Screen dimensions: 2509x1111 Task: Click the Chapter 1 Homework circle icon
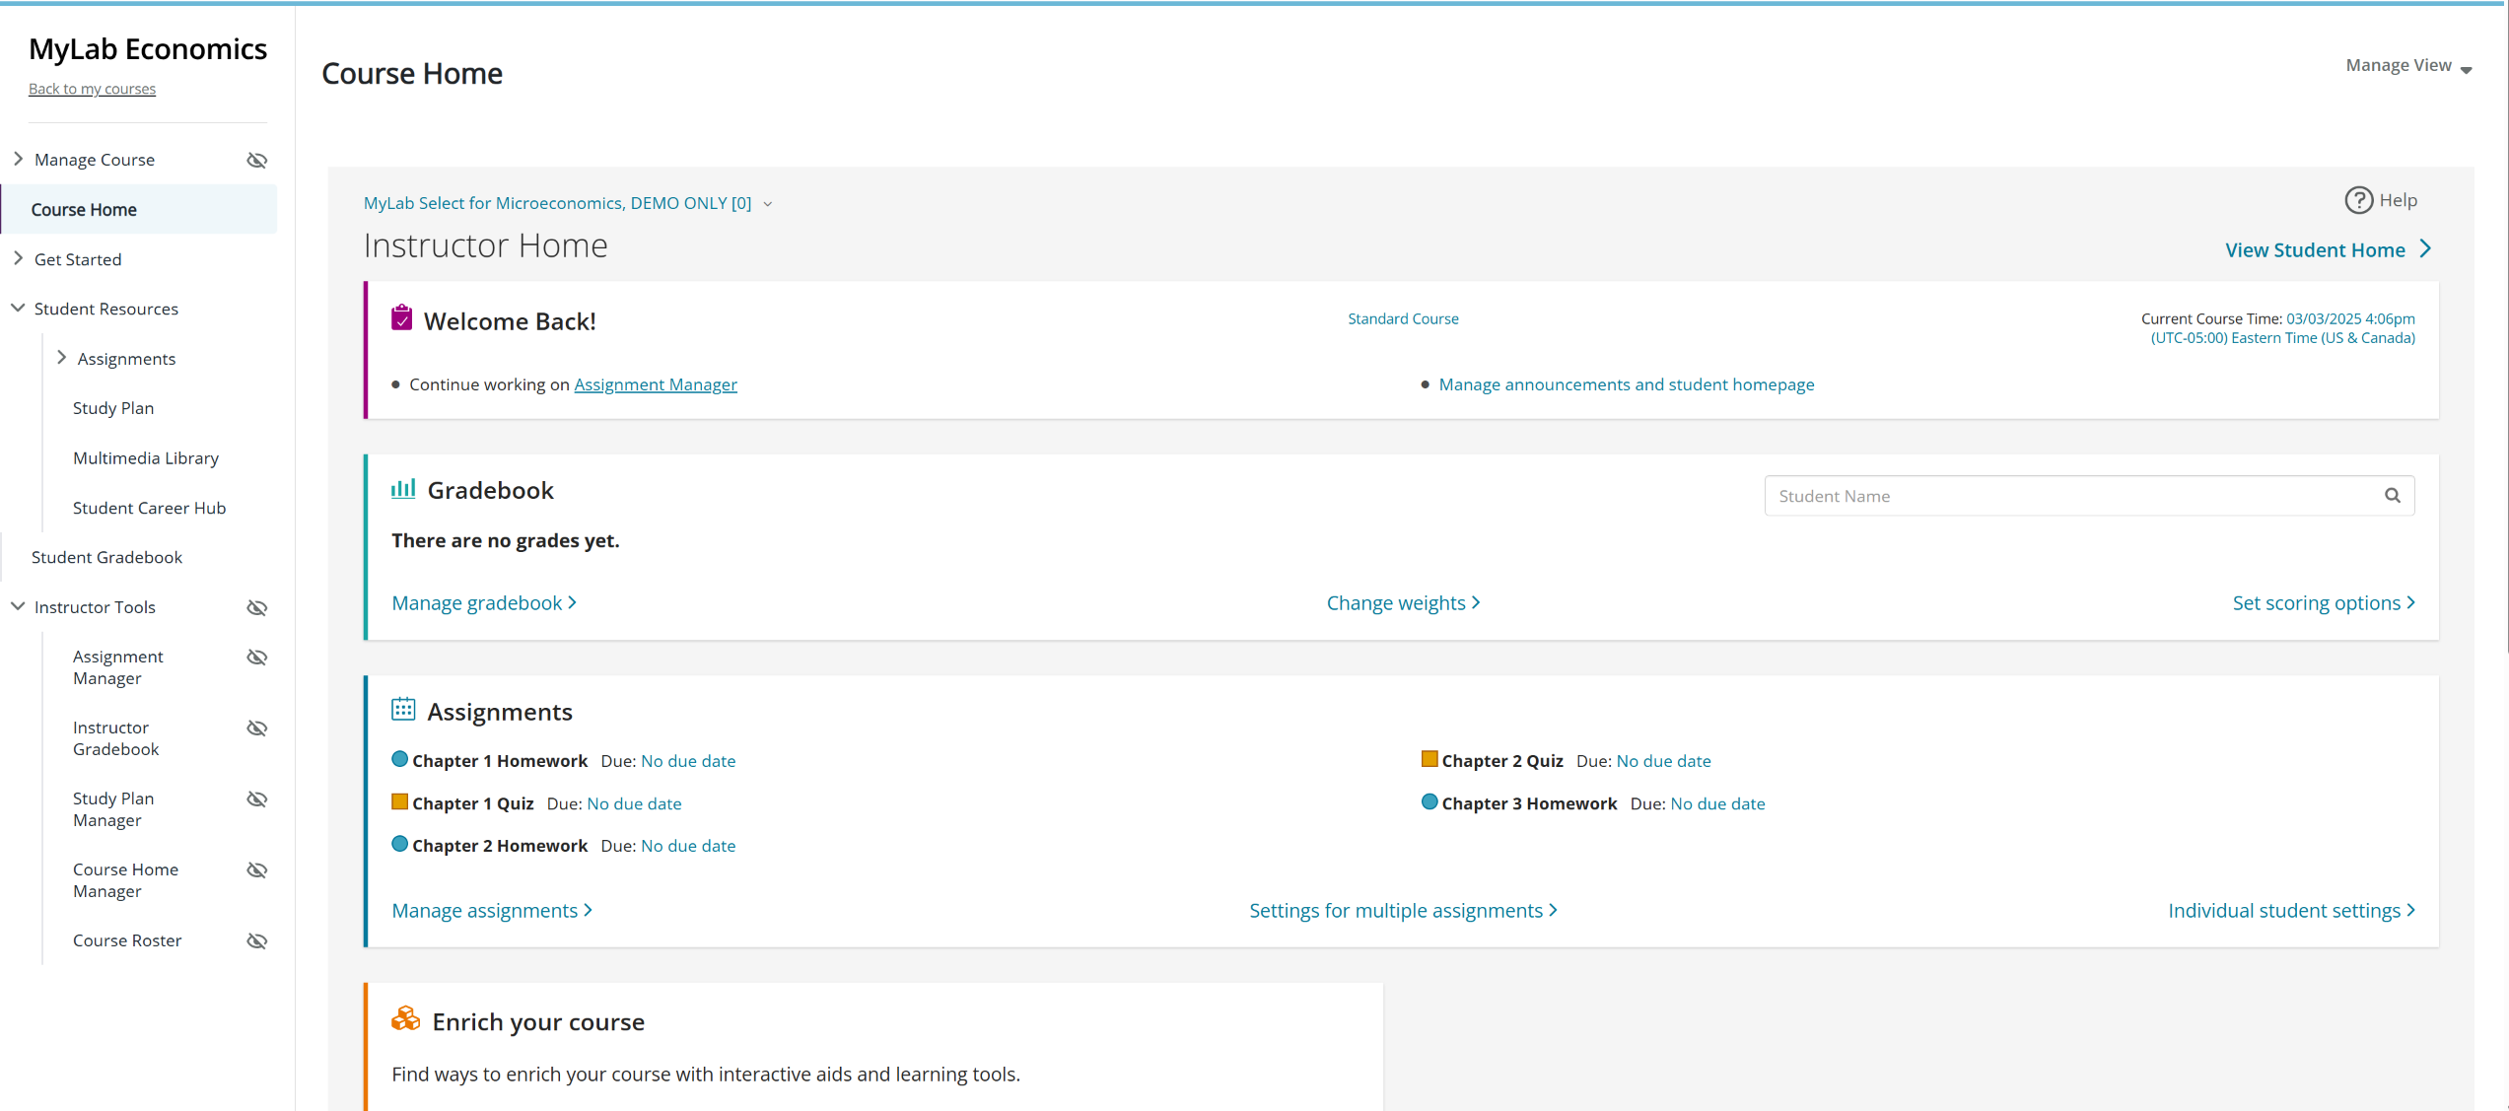[x=399, y=759]
